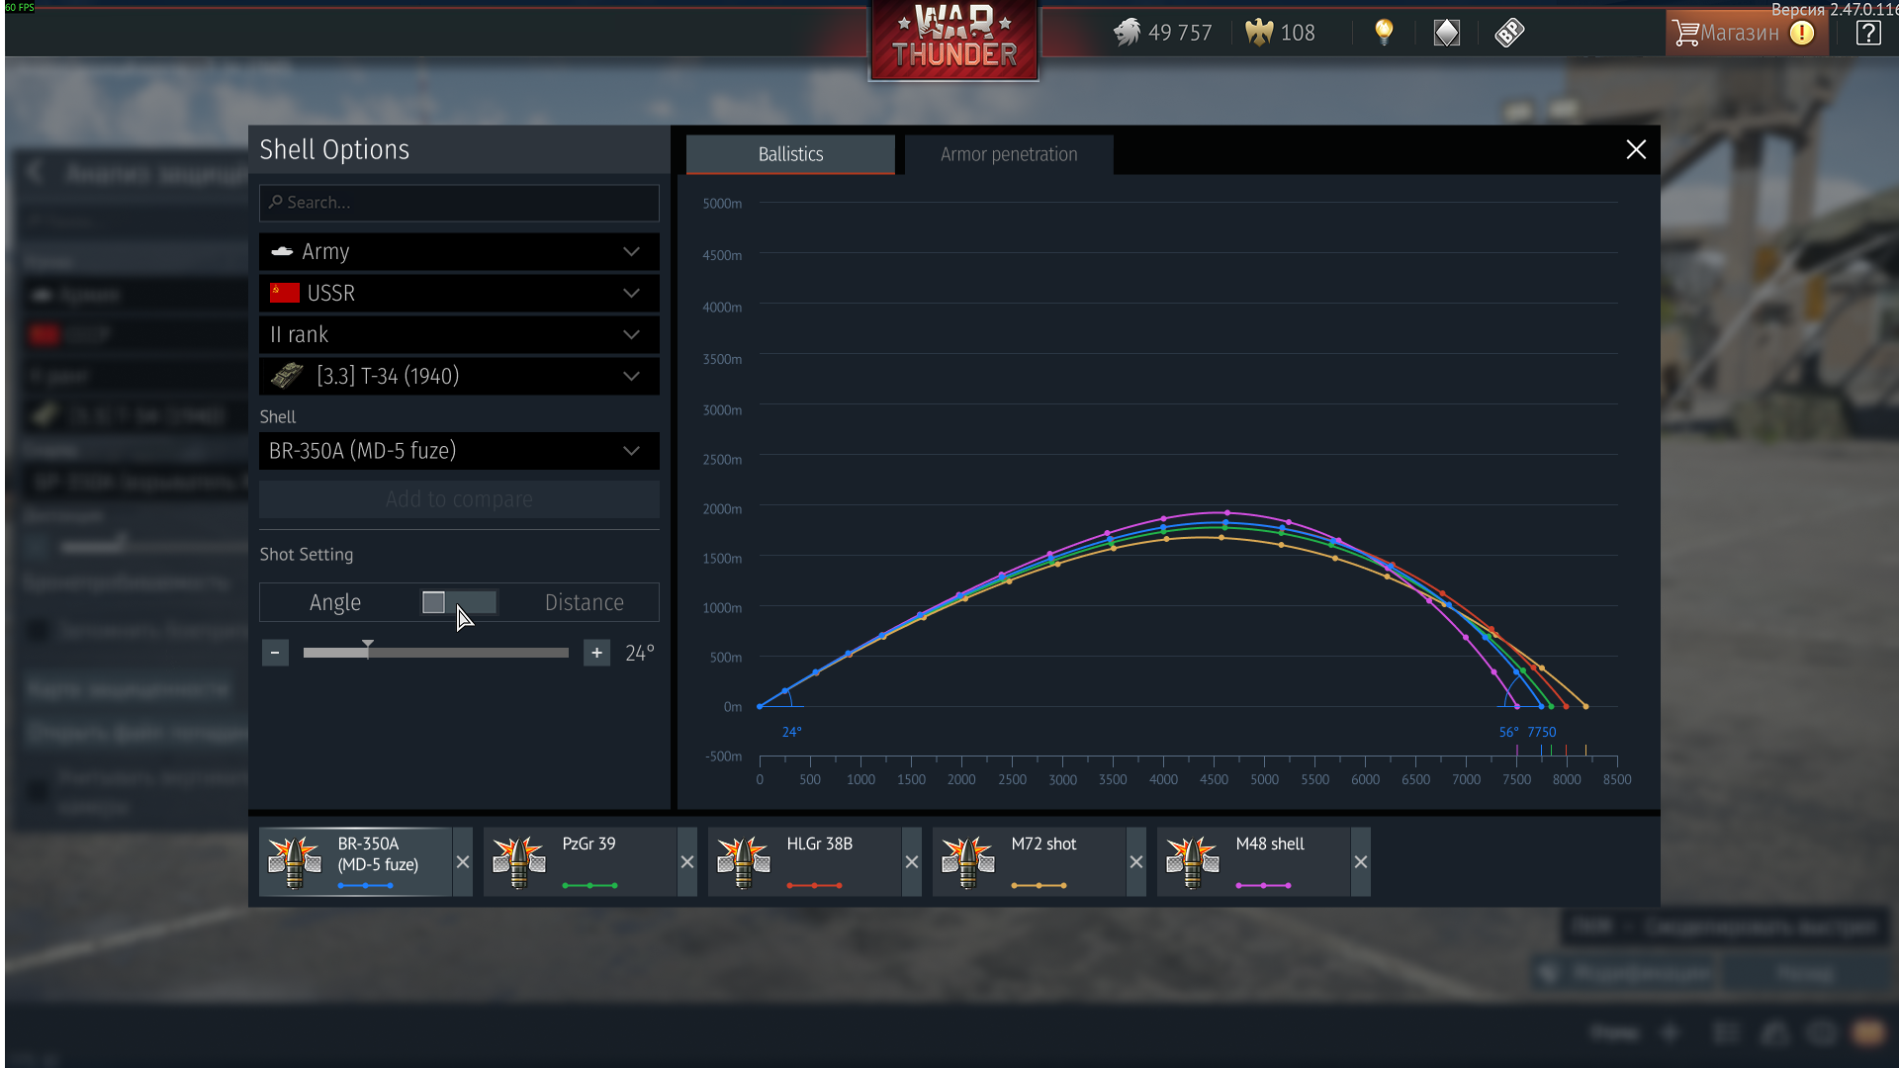This screenshot has width=1899, height=1068.
Task: Open the USSR nation dropdown
Action: (x=459, y=294)
